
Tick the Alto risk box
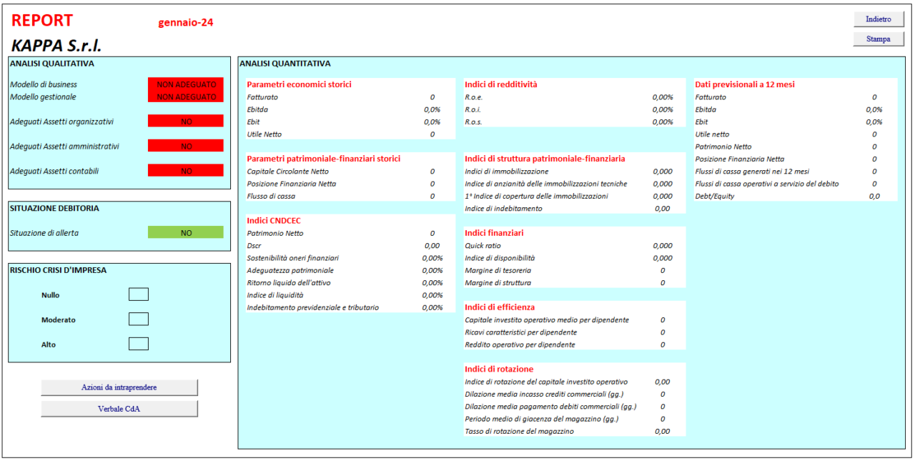(139, 344)
